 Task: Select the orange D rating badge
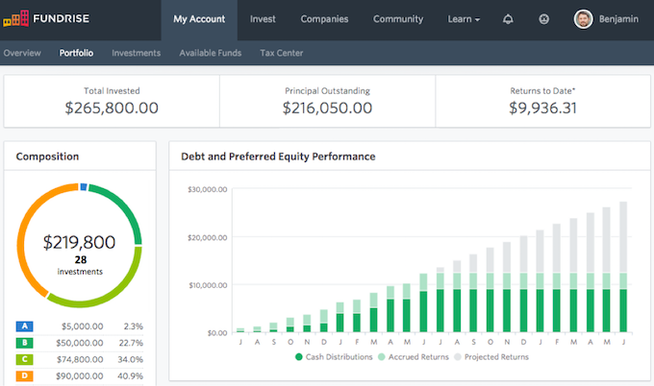coord(24,375)
